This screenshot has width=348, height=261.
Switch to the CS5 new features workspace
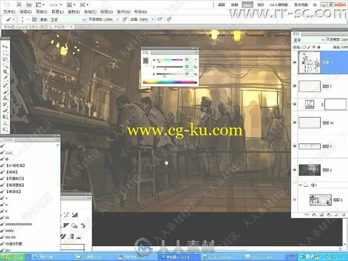[x=279, y=5]
